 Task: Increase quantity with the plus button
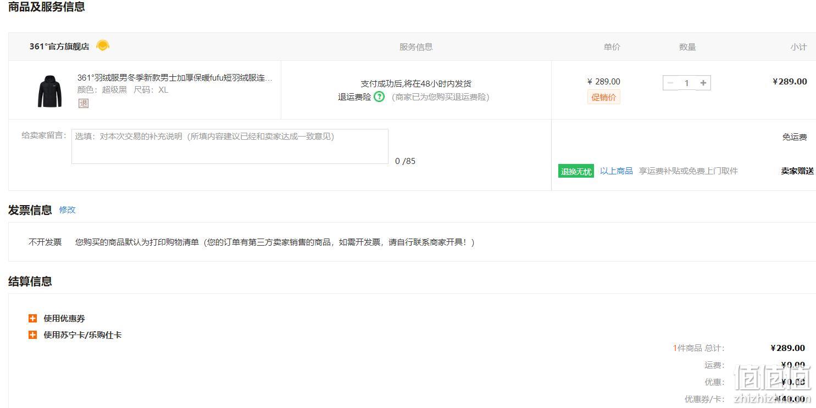click(x=703, y=83)
